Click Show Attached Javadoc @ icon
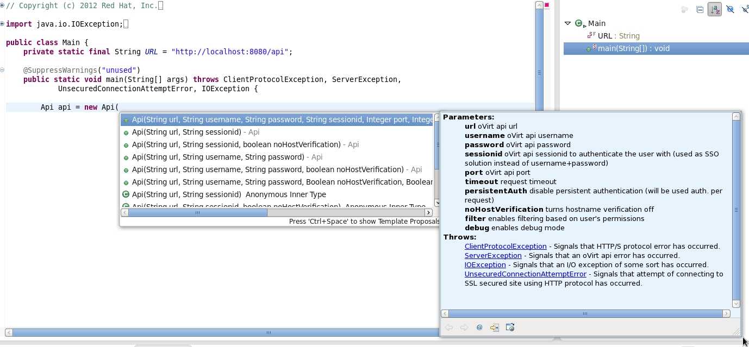Screen dimensions: 749x347 (479, 327)
